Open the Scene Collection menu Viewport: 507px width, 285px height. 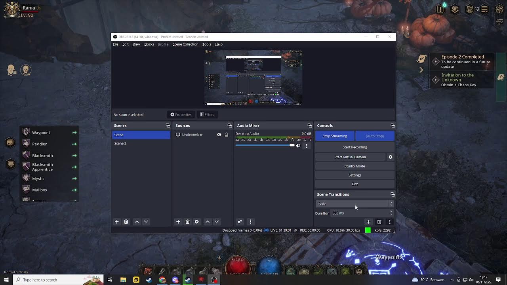185,44
